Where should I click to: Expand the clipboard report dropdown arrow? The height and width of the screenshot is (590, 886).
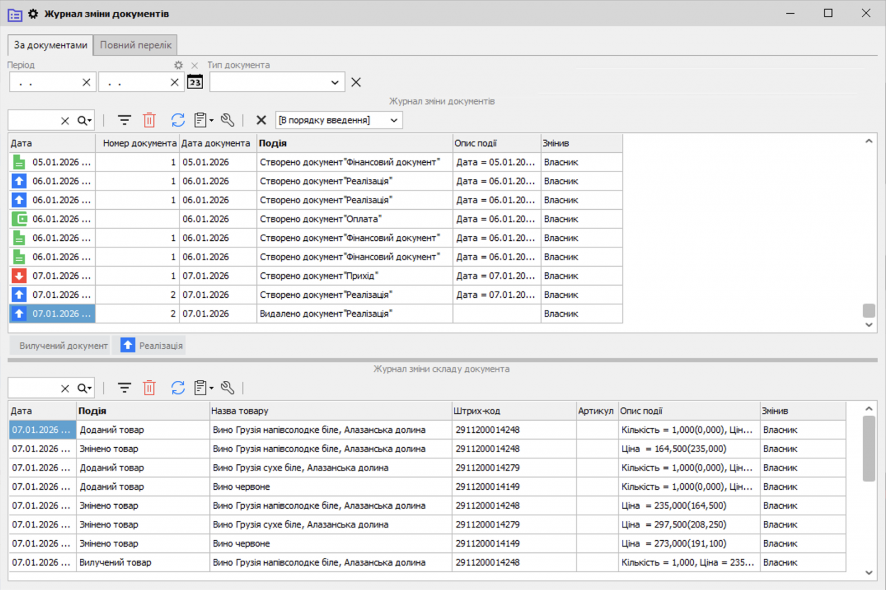pyautogui.click(x=210, y=120)
